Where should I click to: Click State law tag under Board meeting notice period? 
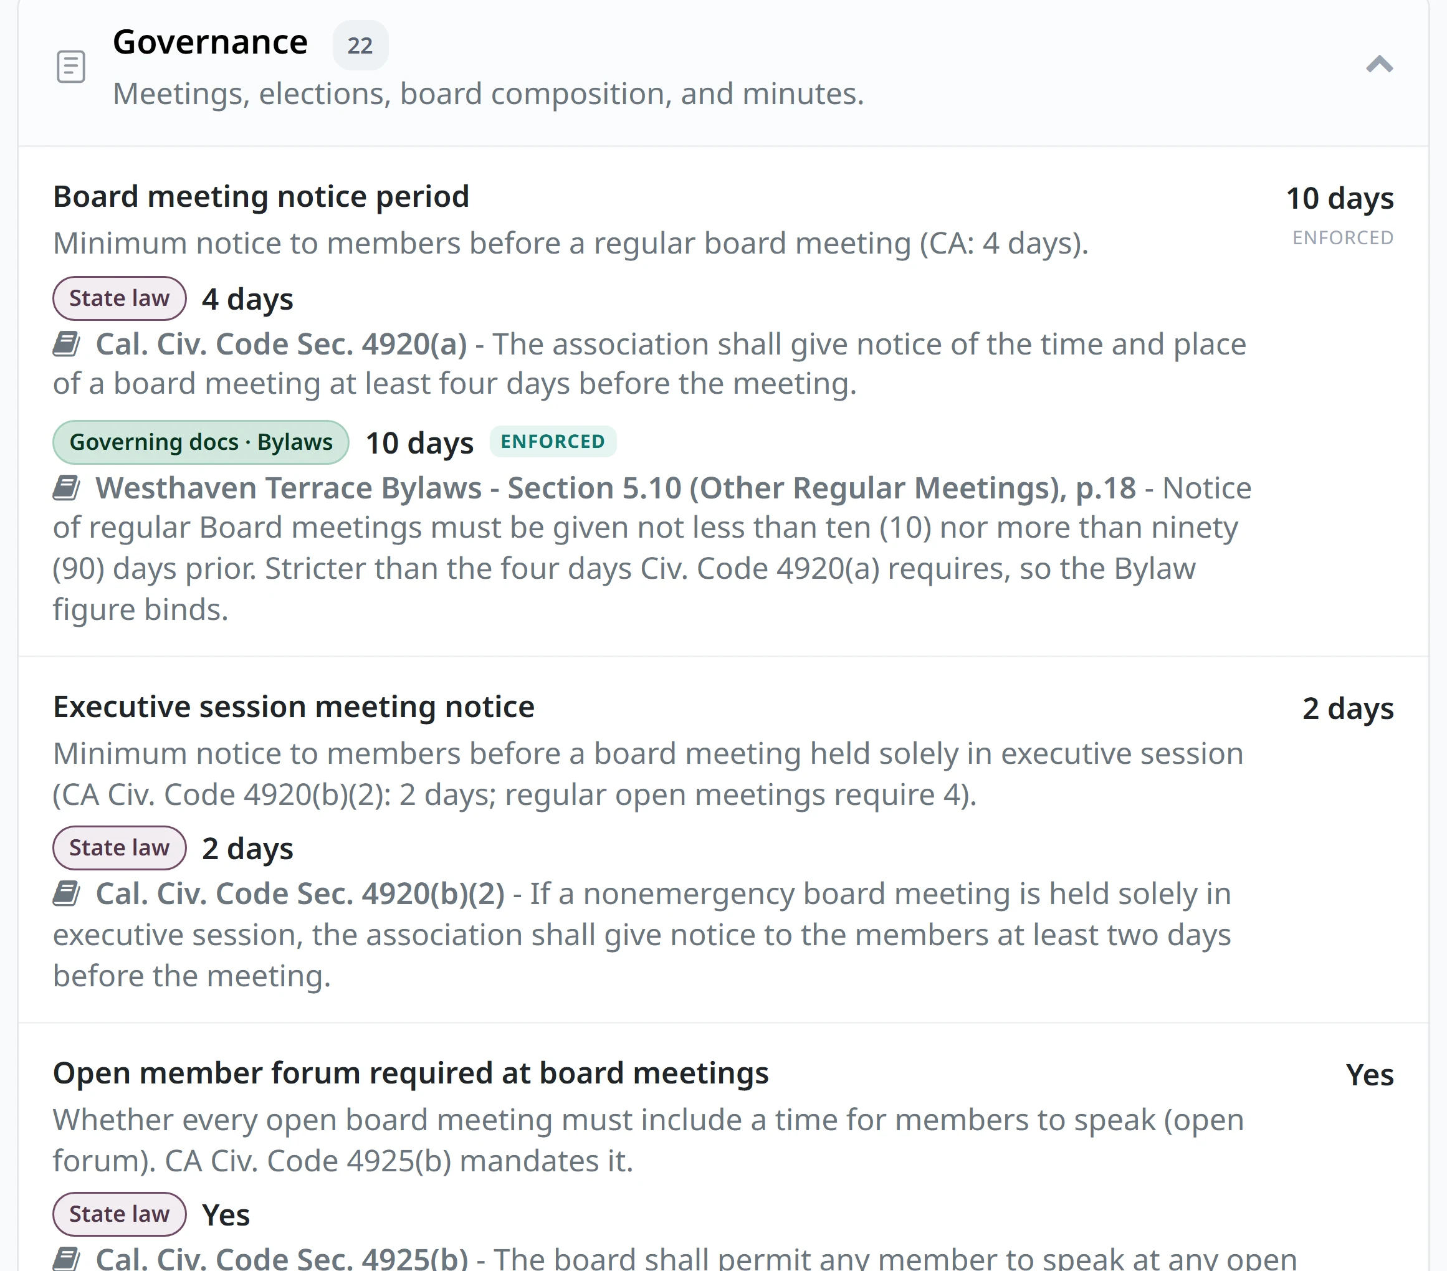(120, 298)
